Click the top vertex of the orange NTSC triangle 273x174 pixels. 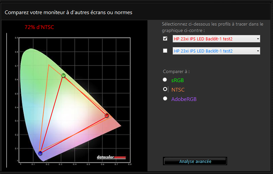coord(49,65)
